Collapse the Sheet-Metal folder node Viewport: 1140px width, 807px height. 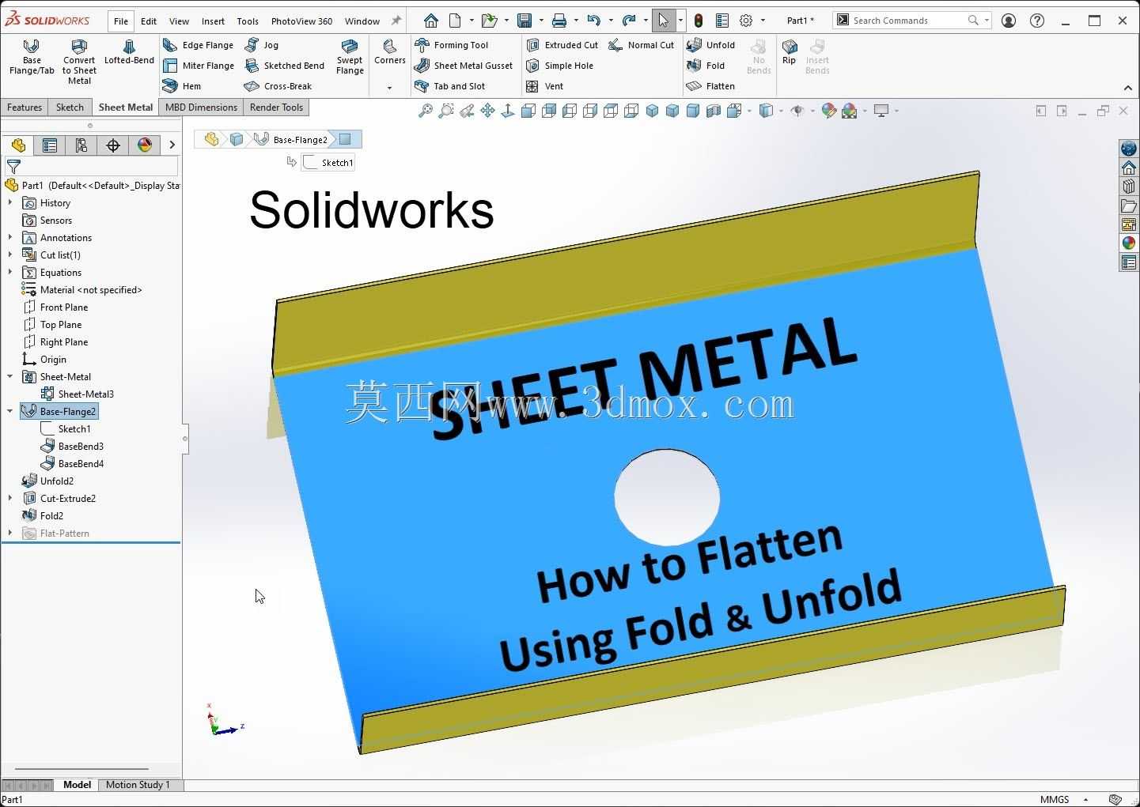click(10, 377)
